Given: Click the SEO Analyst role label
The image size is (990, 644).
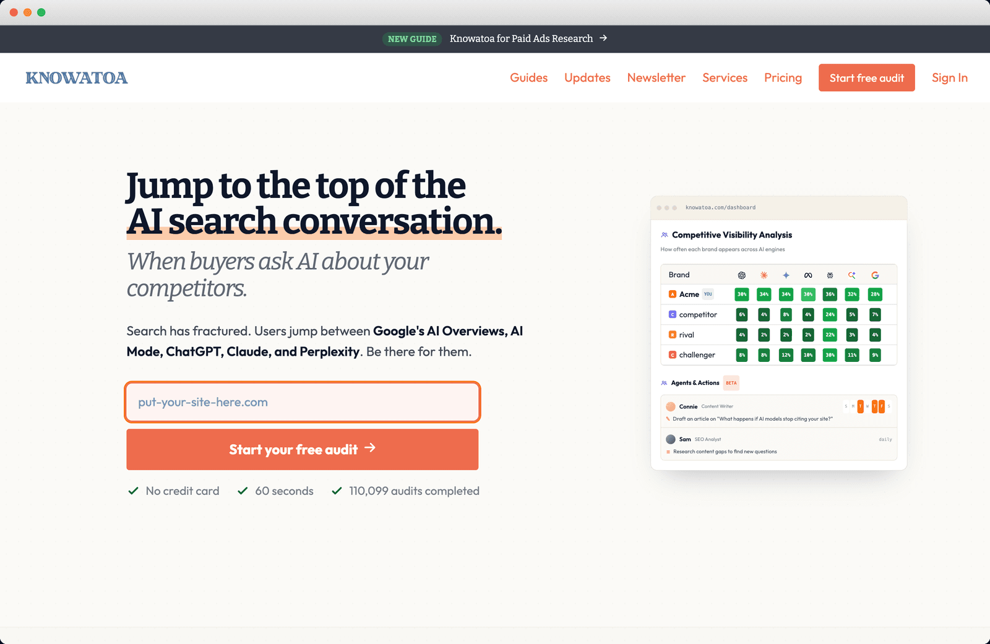Looking at the screenshot, I should (x=708, y=439).
